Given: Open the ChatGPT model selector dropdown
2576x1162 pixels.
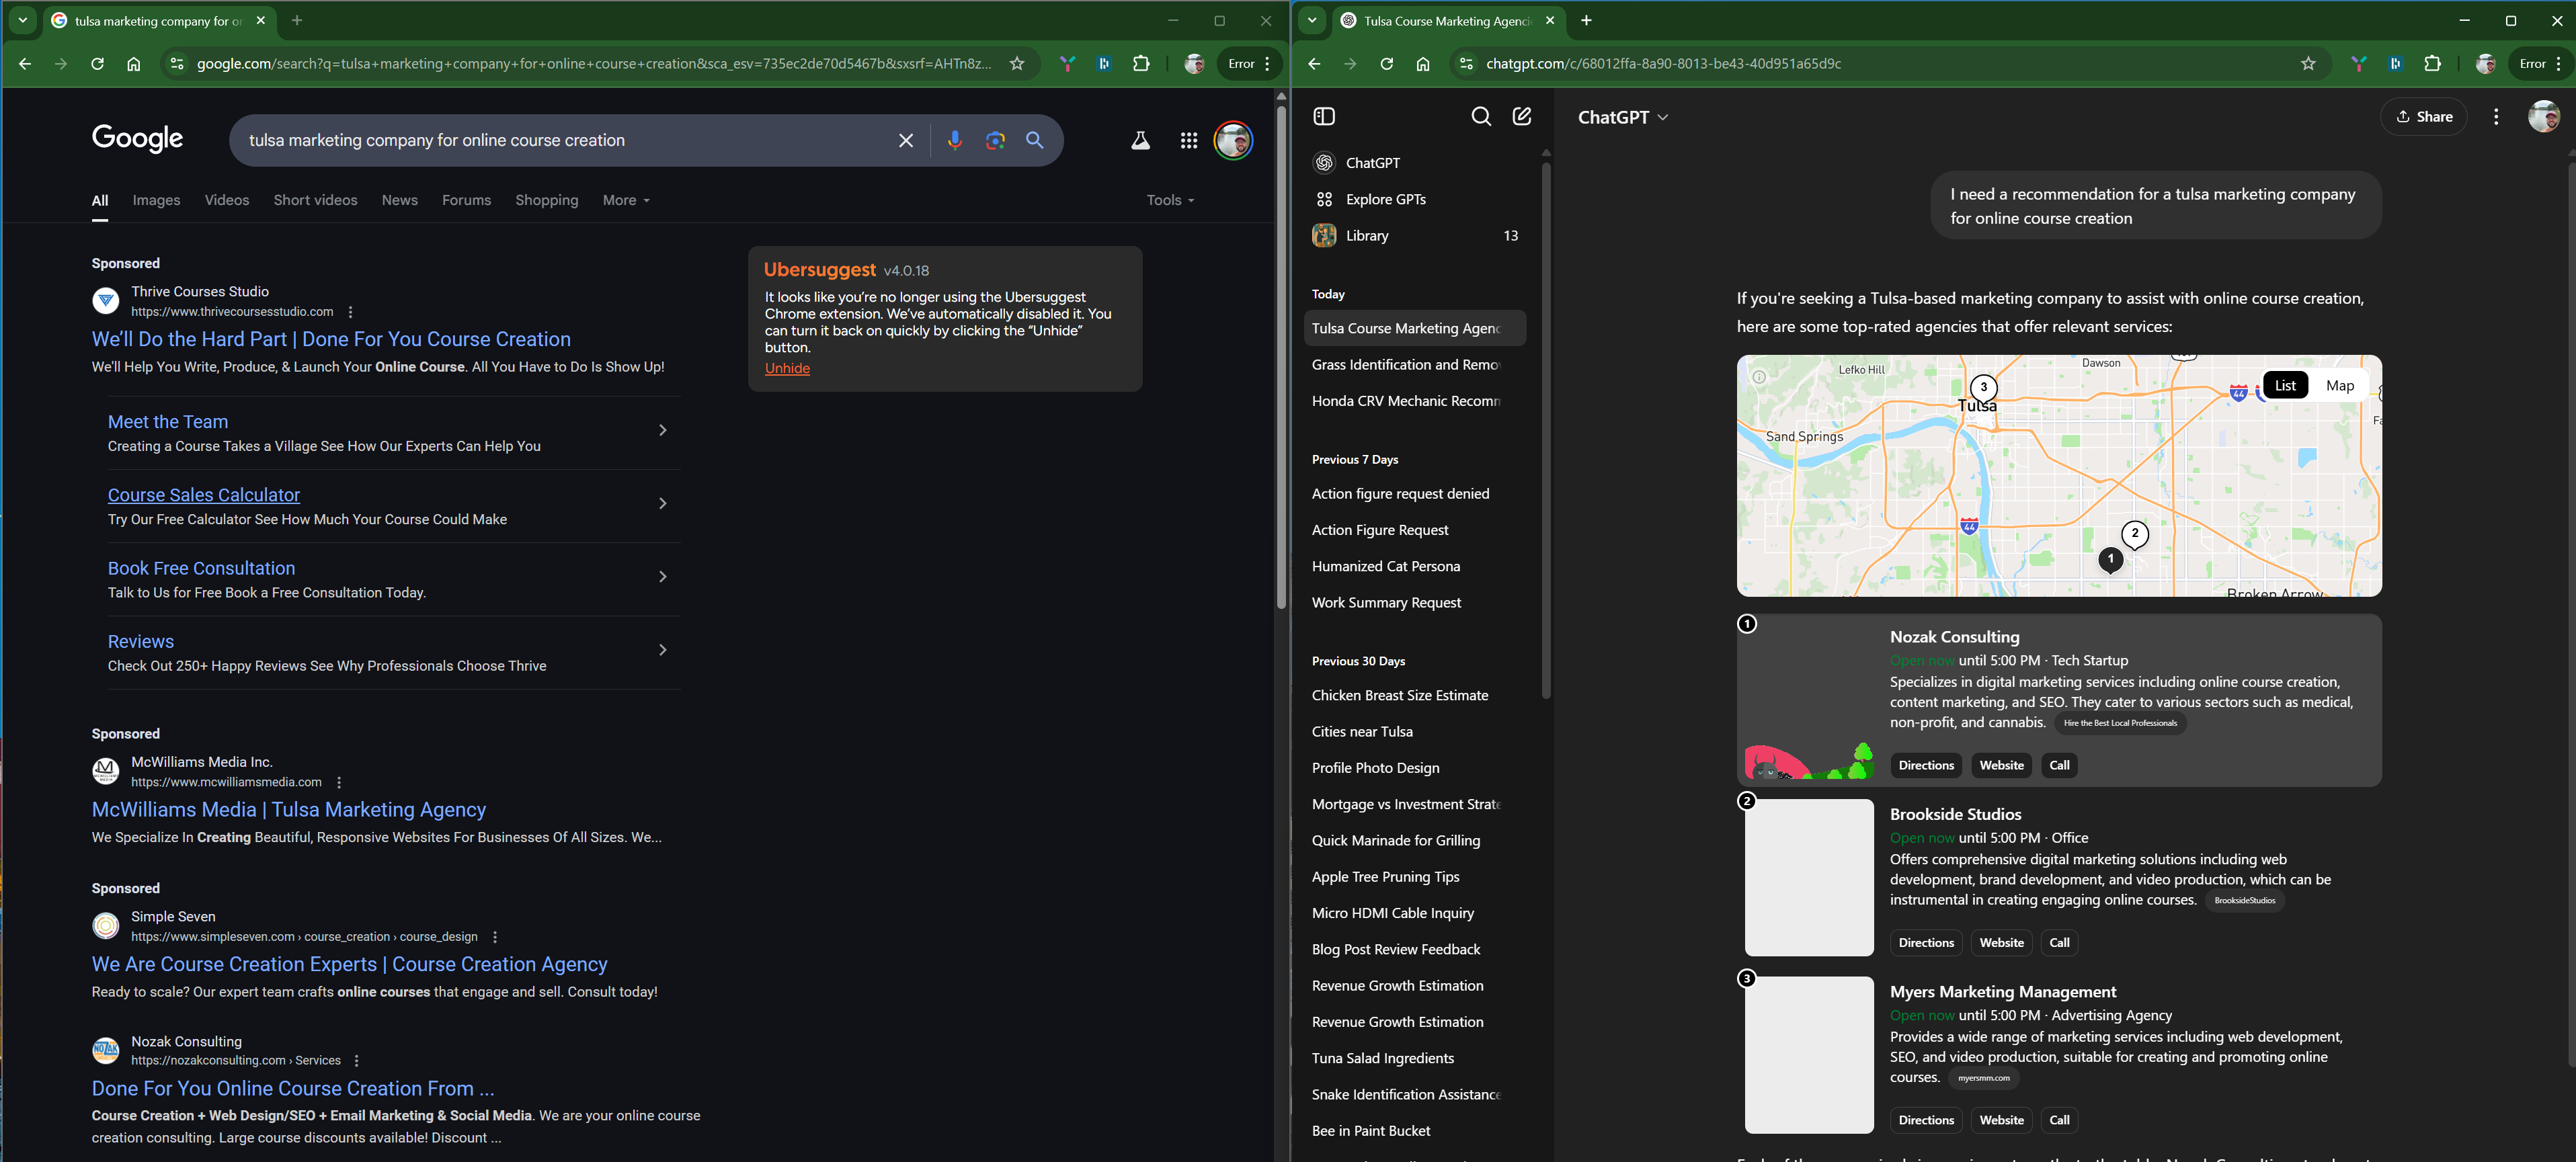Looking at the screenshot, I should [x=1622, y=117].
